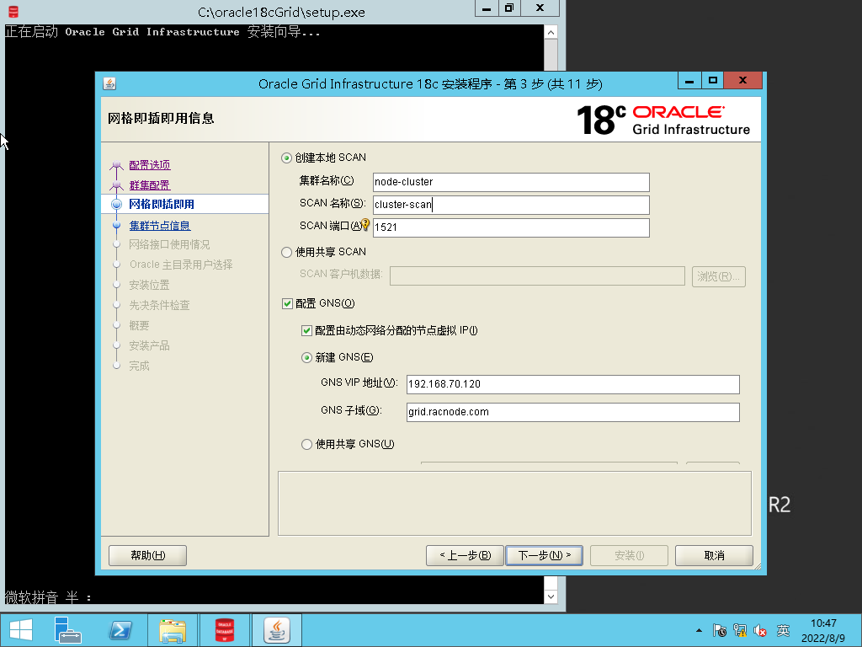Select the 新建 GNS radio button
862x647 pixels.
[306, 357]
